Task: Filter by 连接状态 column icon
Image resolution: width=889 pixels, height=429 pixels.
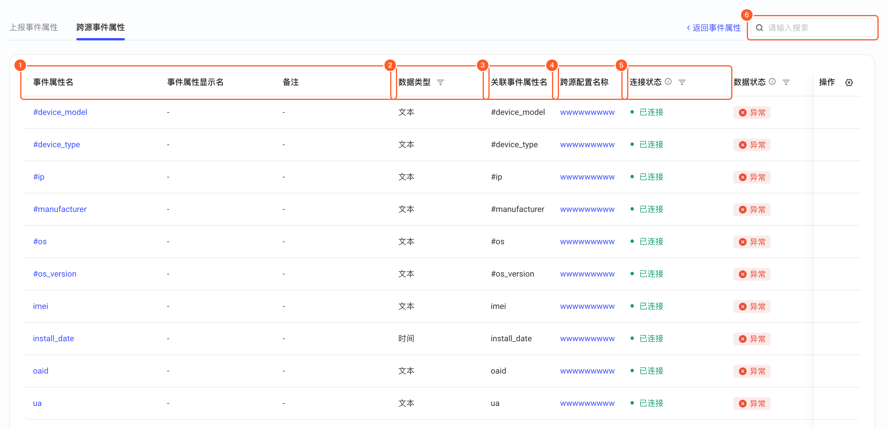Action: click(x=682, y=82)
